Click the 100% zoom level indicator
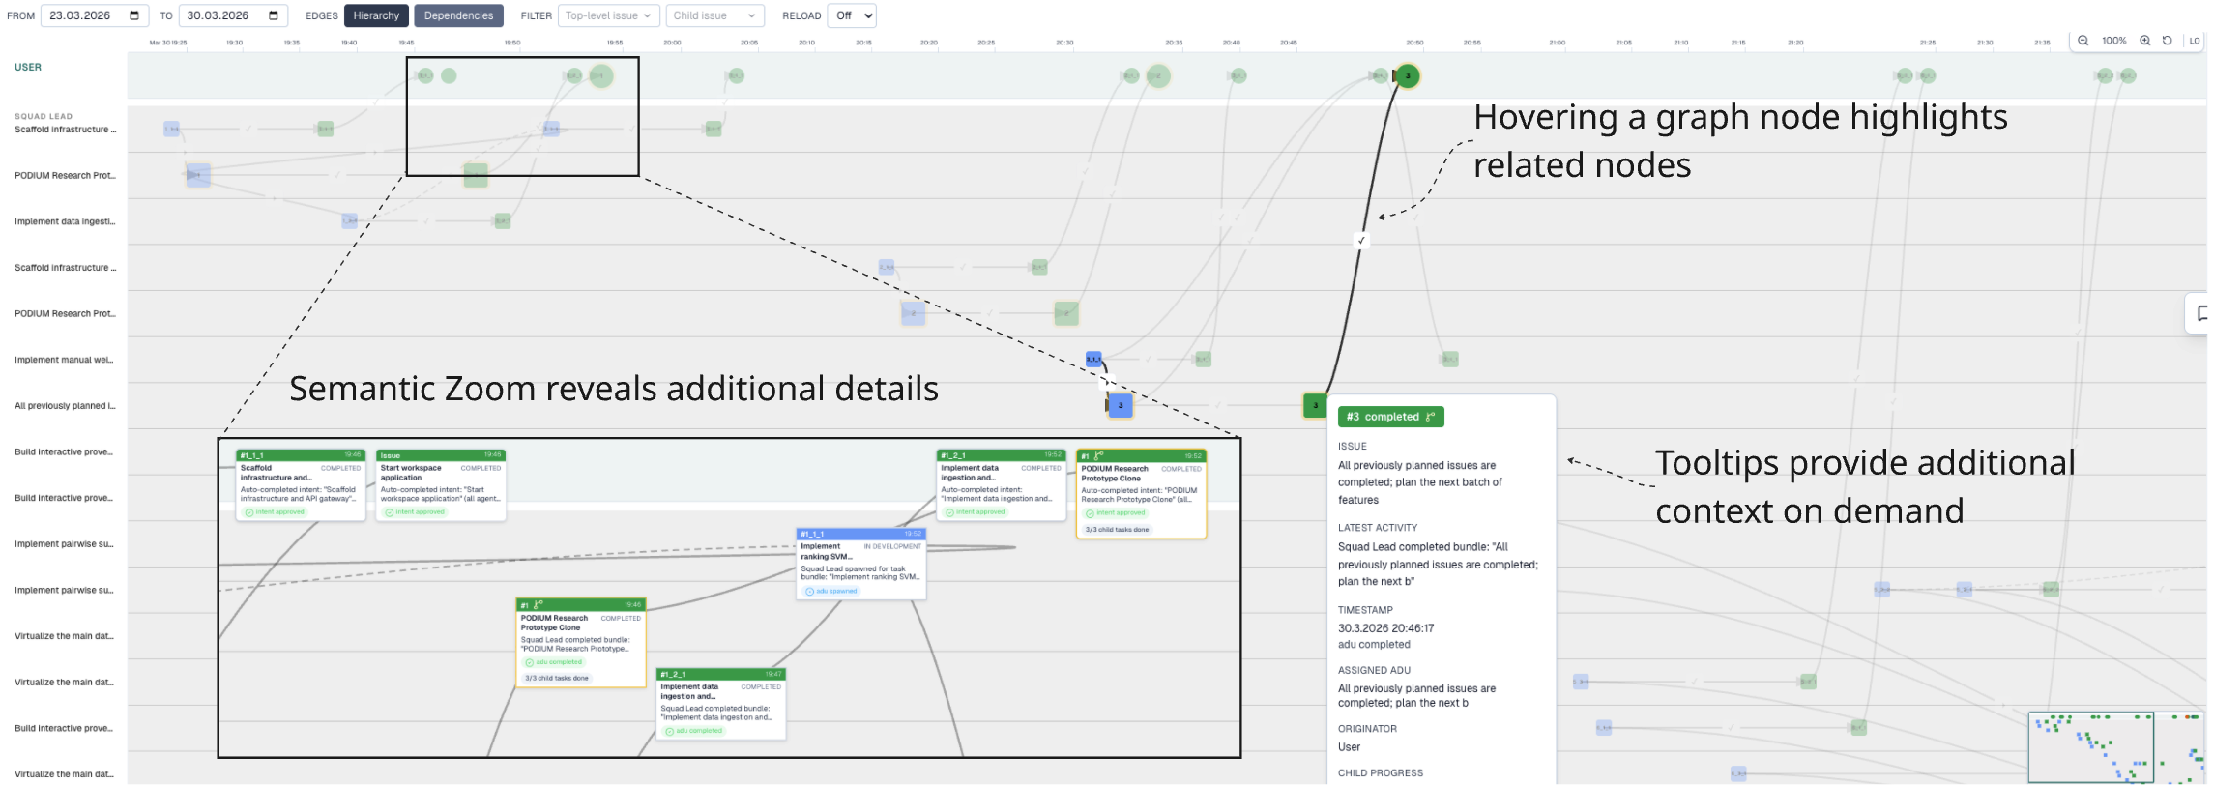 click(x=2114, y=41)
